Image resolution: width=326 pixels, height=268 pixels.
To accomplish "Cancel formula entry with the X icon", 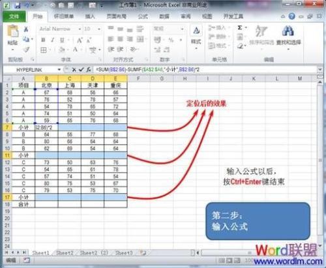I will pyautogui.click(x=74, y=70).
